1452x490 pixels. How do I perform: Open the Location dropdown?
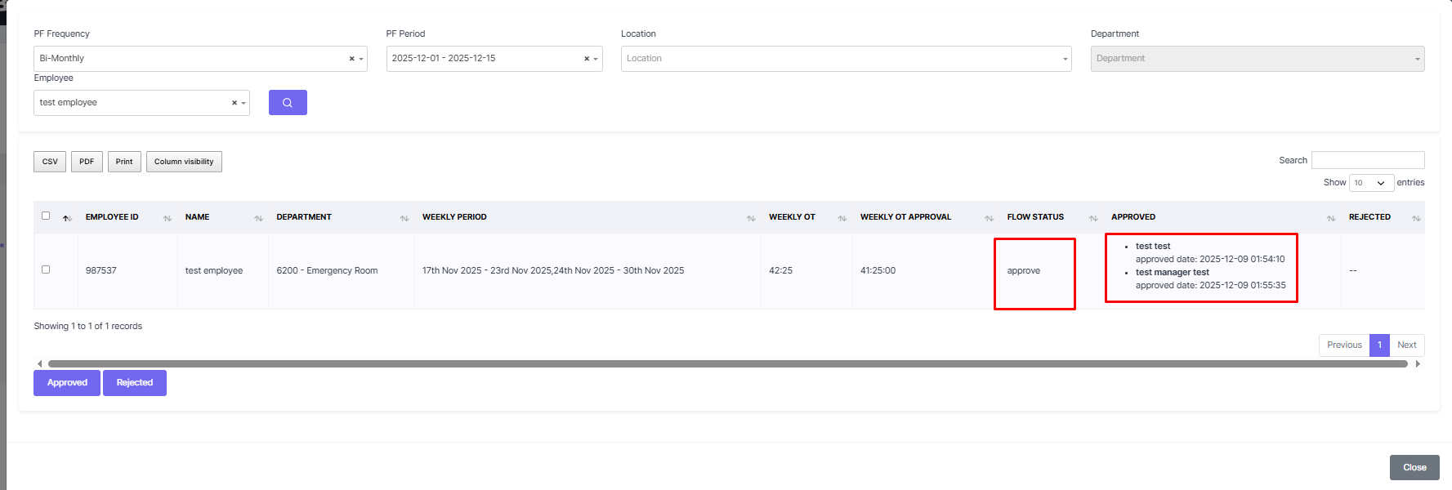click(846, 59)
